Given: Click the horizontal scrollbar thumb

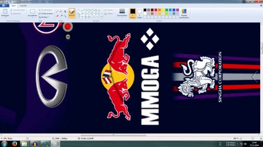Looking at the screenshot, I should (x=113, y=135).
